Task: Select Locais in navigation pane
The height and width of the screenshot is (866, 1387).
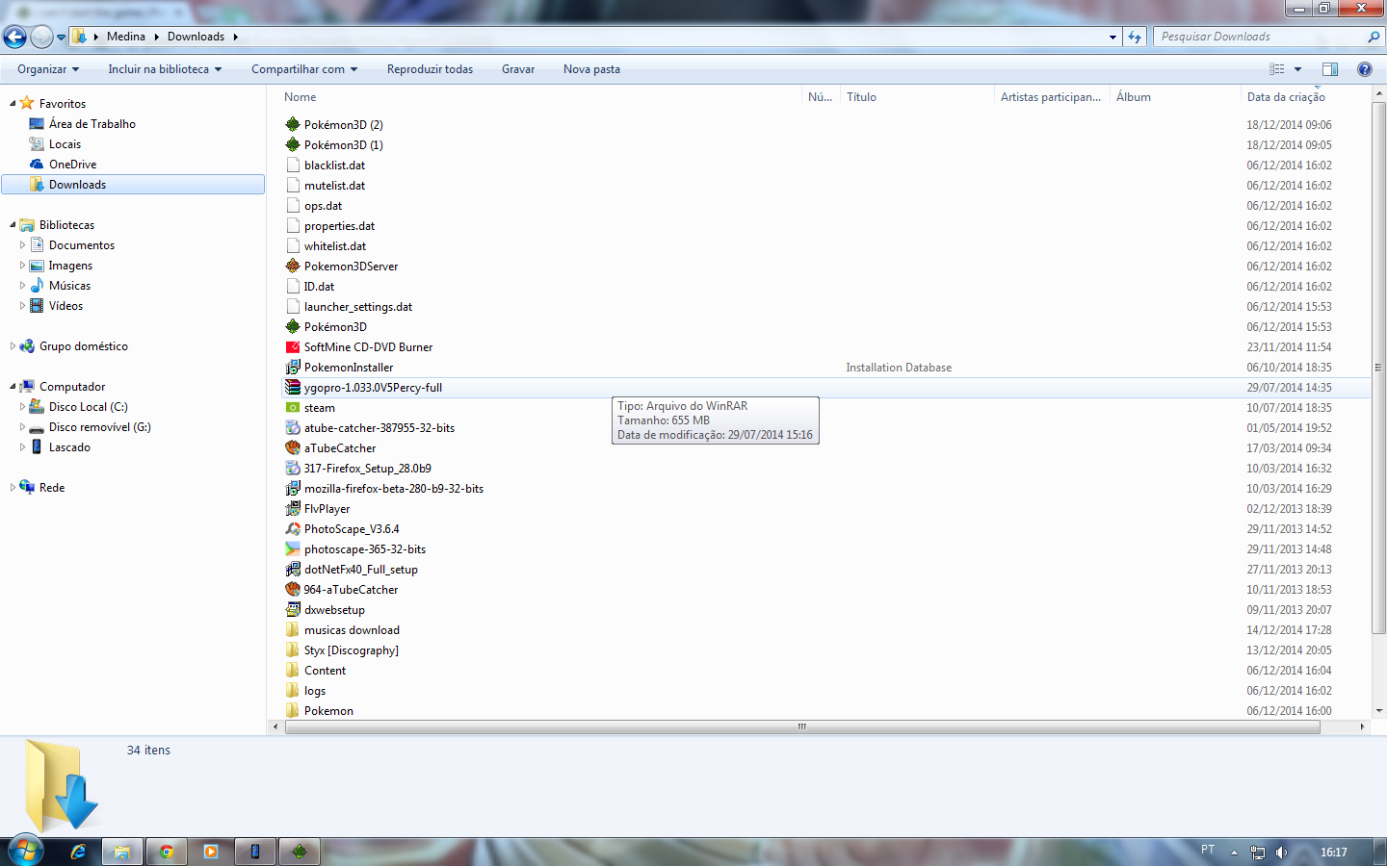Action: tap(65, 144)
